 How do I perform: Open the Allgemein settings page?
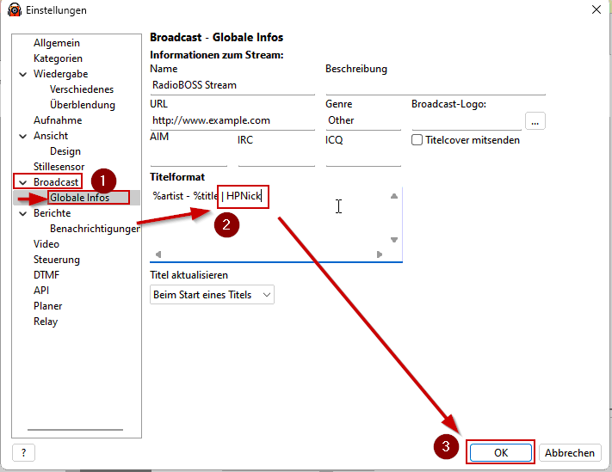tap(57, 43)
